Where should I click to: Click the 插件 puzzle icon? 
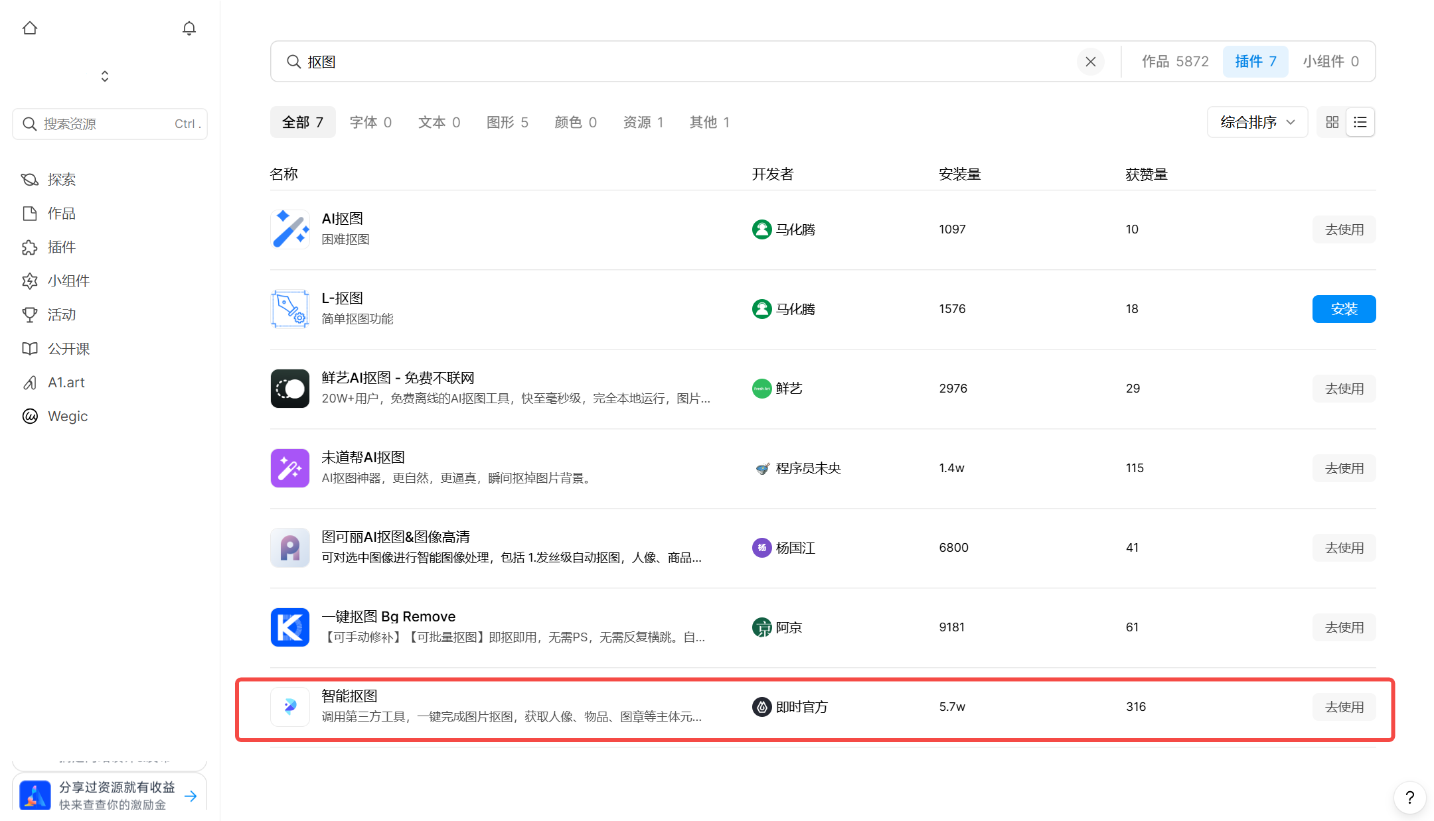coord(30,247)
